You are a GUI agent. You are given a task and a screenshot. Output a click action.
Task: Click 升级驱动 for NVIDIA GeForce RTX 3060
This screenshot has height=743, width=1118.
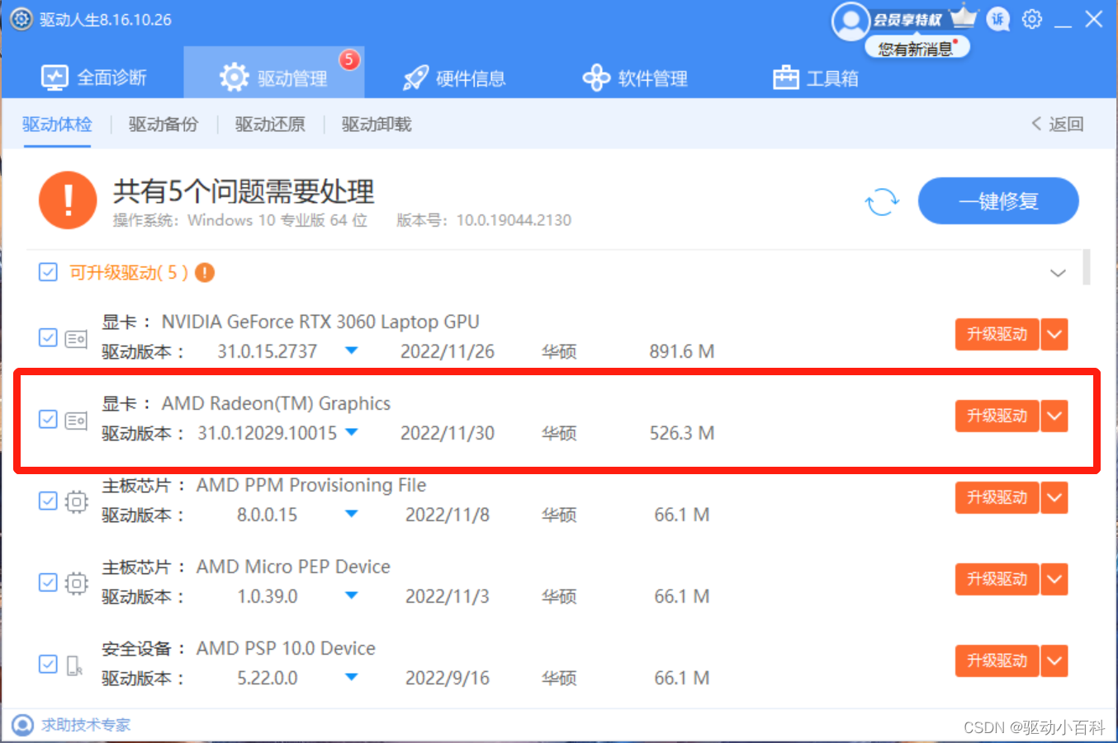[x=997, y=334]
